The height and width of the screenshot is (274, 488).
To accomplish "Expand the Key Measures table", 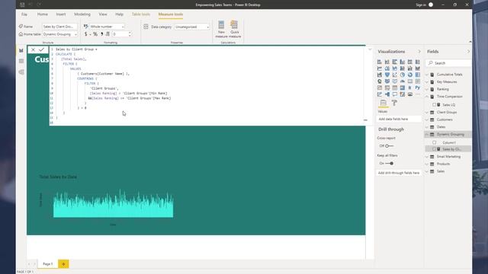I will point(427,82).
